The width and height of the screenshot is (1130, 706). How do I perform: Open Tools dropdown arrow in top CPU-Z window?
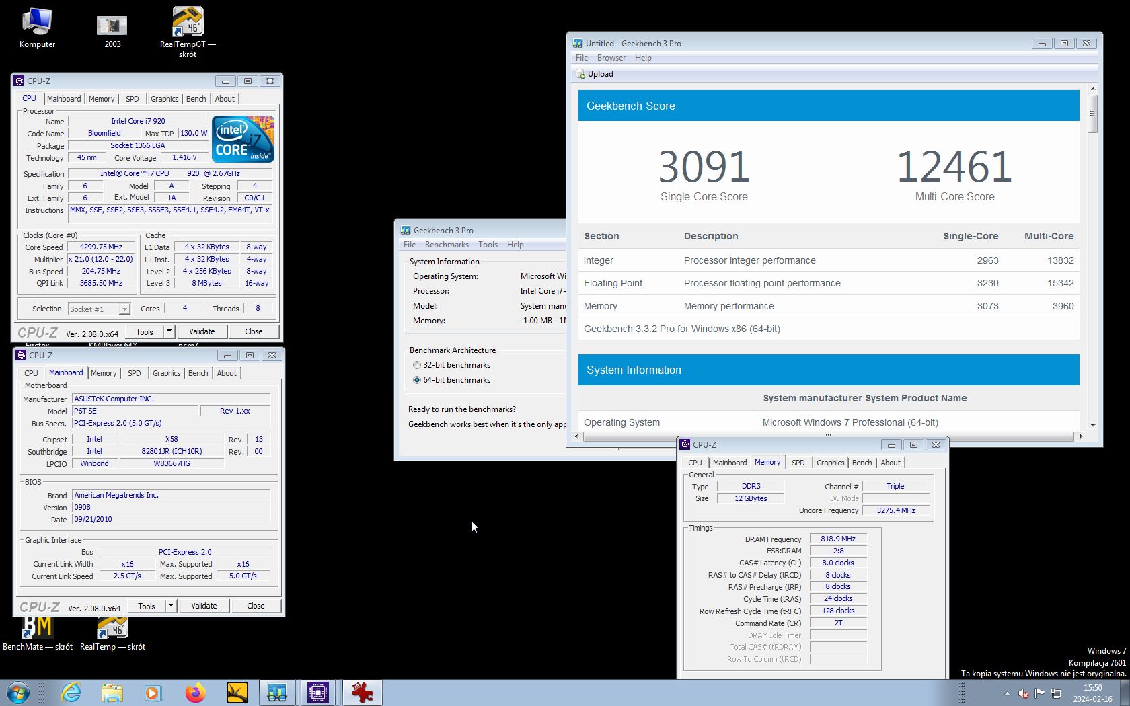point(169,331)
